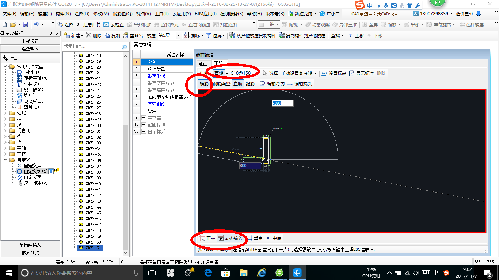
Task: Click 新建变更 button
Action: coord(300,14)
